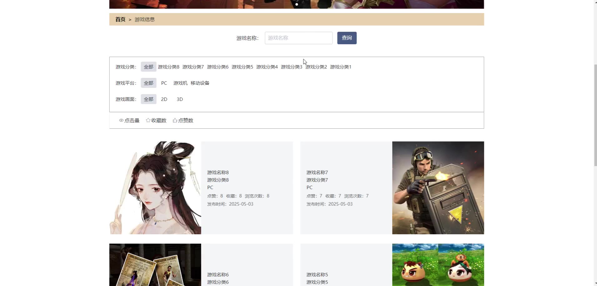Click the page vertical scrollbar thumb
Viewport: 597px width, 286px height.
point(595,115)
